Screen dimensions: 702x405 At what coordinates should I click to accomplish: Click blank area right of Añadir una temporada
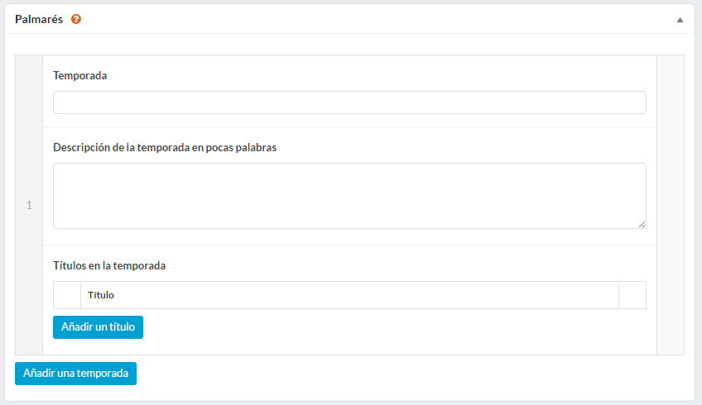[x=412, y=374]
